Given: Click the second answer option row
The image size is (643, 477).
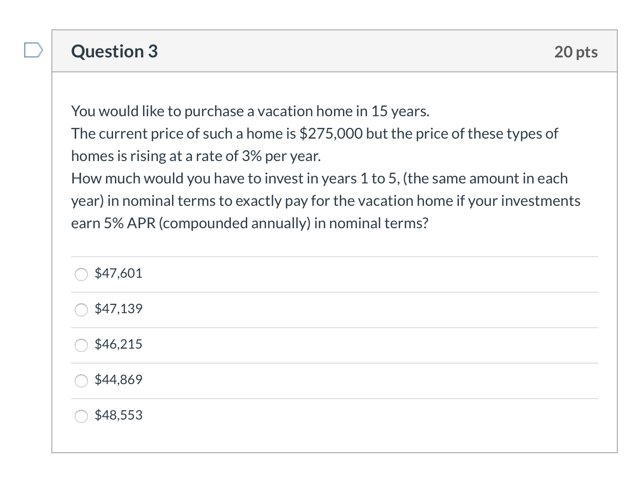Looking at the screenshot, I should pyautogui.click(x=334, y=309).
